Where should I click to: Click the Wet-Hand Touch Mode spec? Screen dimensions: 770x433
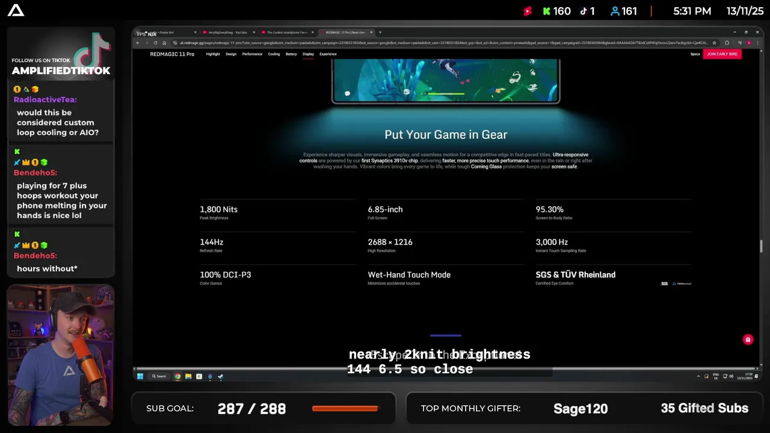409,274
